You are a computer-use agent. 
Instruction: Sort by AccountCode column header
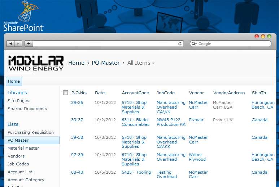(x=135, y=93)
